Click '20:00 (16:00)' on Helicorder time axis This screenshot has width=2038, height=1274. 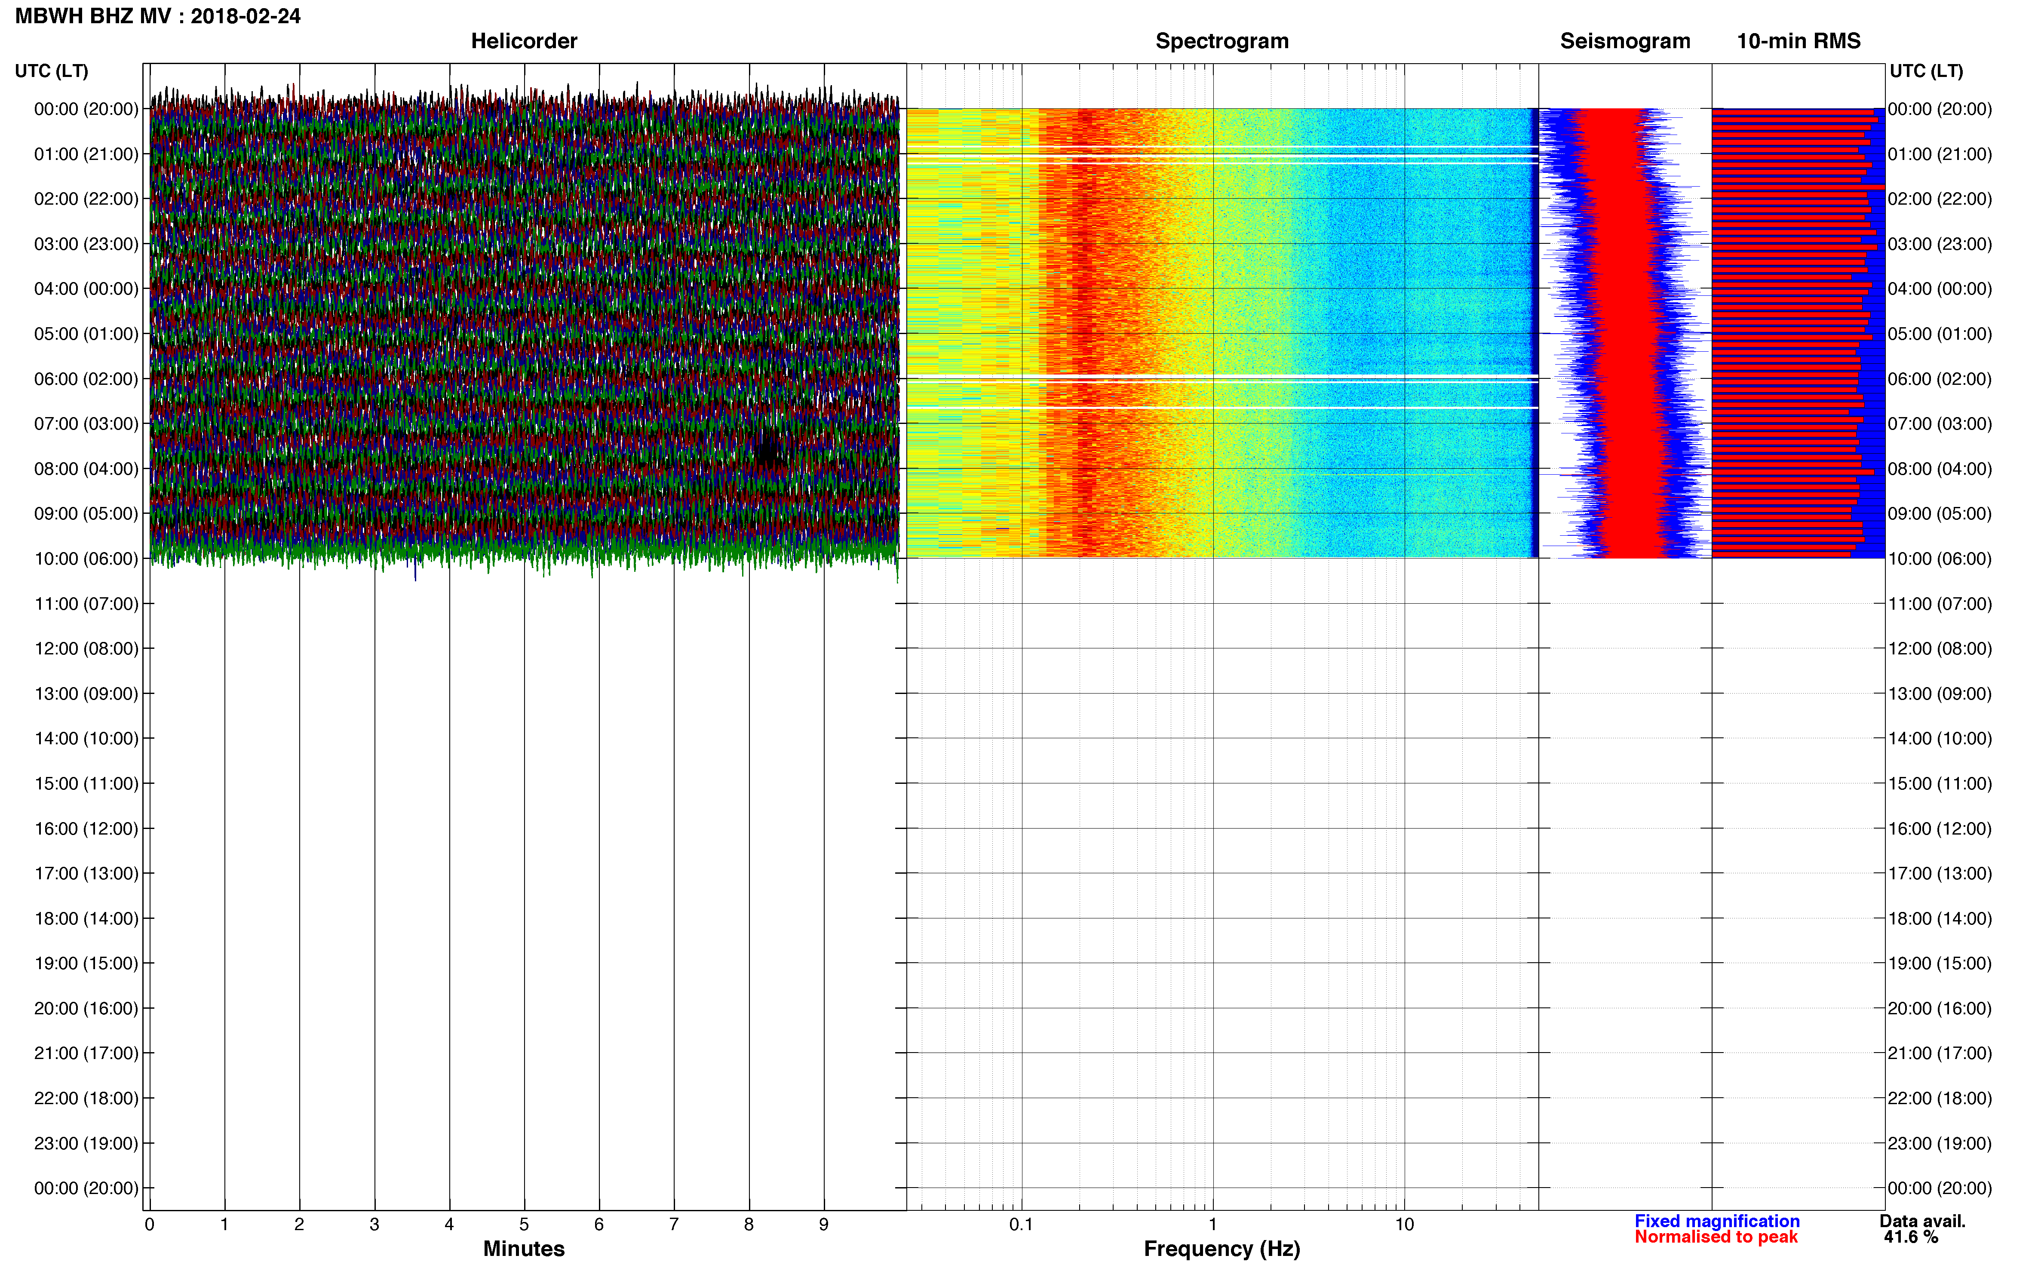pyautogui.click(x=86, y=1009)
